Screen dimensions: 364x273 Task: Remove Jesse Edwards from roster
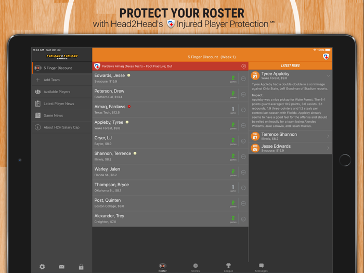point(243,79)
